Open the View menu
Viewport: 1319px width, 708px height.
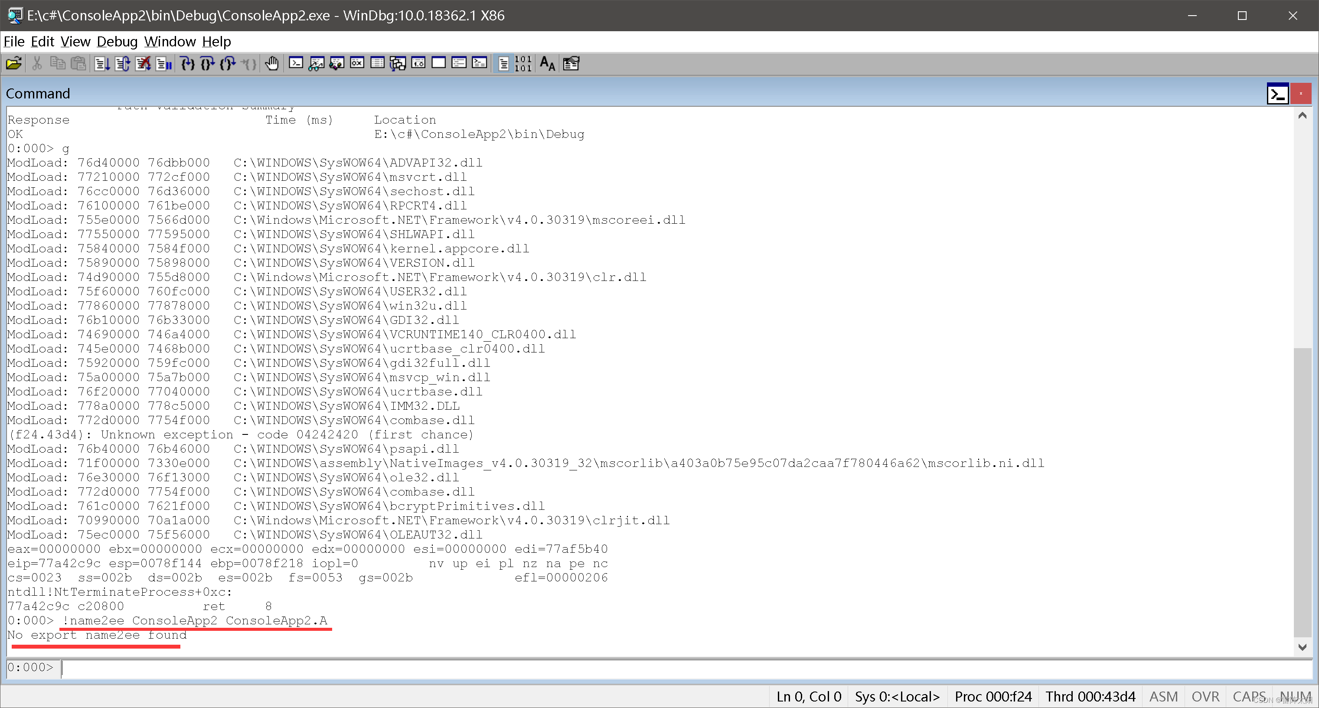75,42
